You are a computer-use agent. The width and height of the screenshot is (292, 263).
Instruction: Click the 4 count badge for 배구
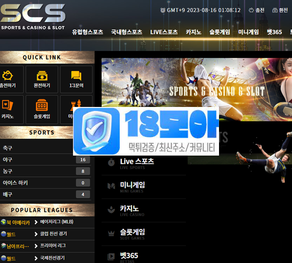pos(83,194)
